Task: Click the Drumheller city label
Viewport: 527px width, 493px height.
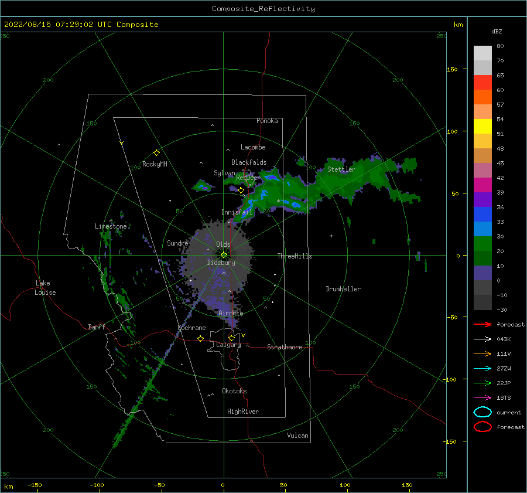Action: pos(343,289)
